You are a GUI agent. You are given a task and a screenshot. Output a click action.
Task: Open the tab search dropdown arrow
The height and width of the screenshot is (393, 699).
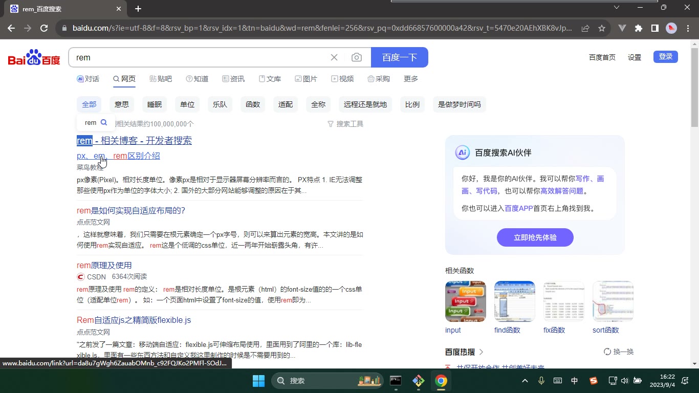pyautogui.click(x=617, y=7)
